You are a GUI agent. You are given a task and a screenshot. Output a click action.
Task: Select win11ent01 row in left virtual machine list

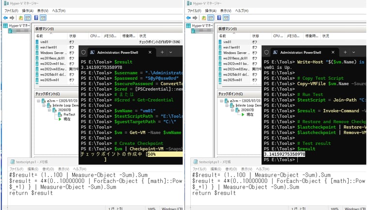(57, 47)
